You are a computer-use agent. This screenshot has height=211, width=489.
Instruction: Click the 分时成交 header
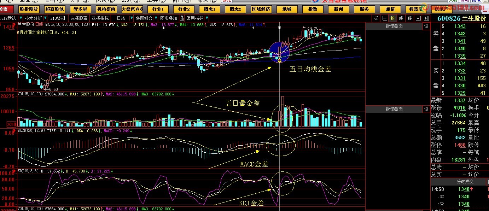[465, 182]
